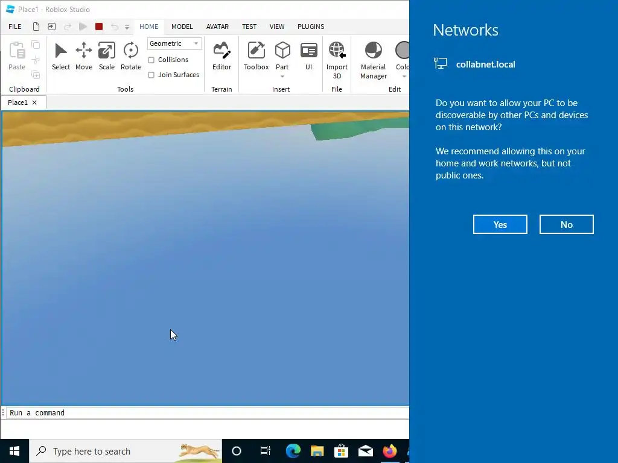Click the redo arrow icon
The image size is (618, 463).
pos(68,27)
